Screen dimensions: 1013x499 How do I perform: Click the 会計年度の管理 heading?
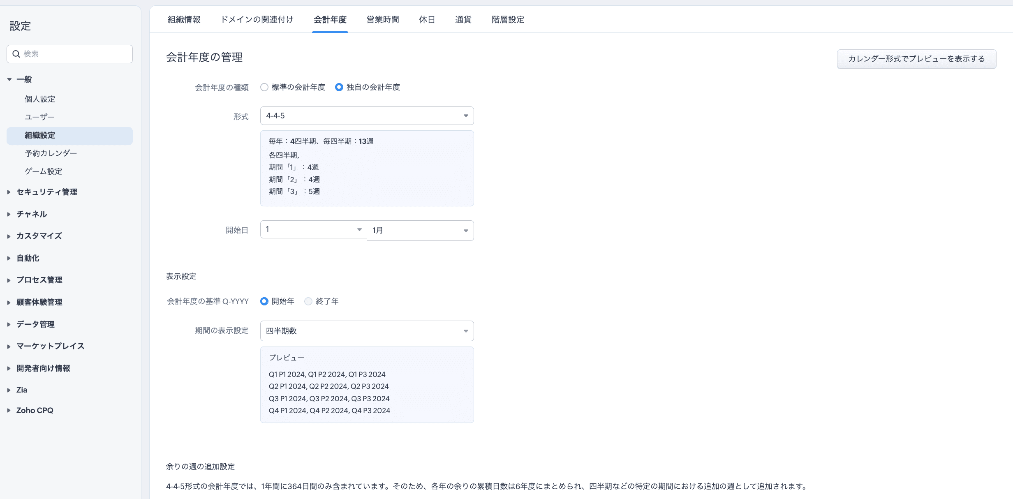click(x=204, y=57)
